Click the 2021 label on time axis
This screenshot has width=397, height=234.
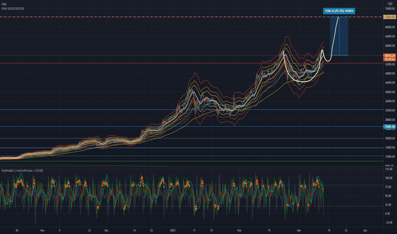tap(173, 231)
